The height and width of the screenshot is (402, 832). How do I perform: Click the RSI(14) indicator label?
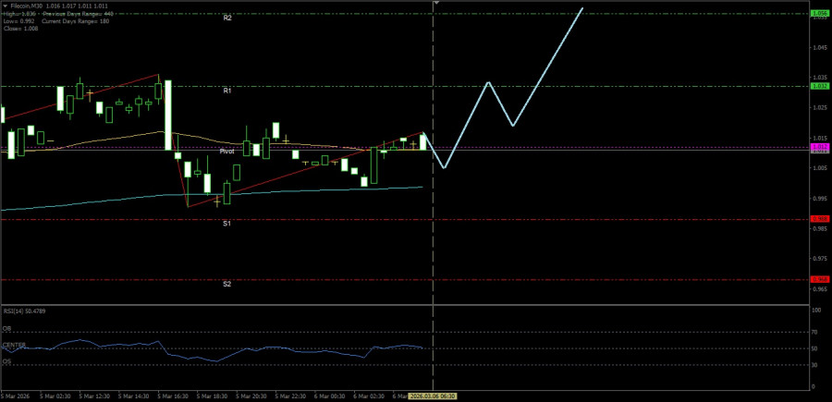25,311
